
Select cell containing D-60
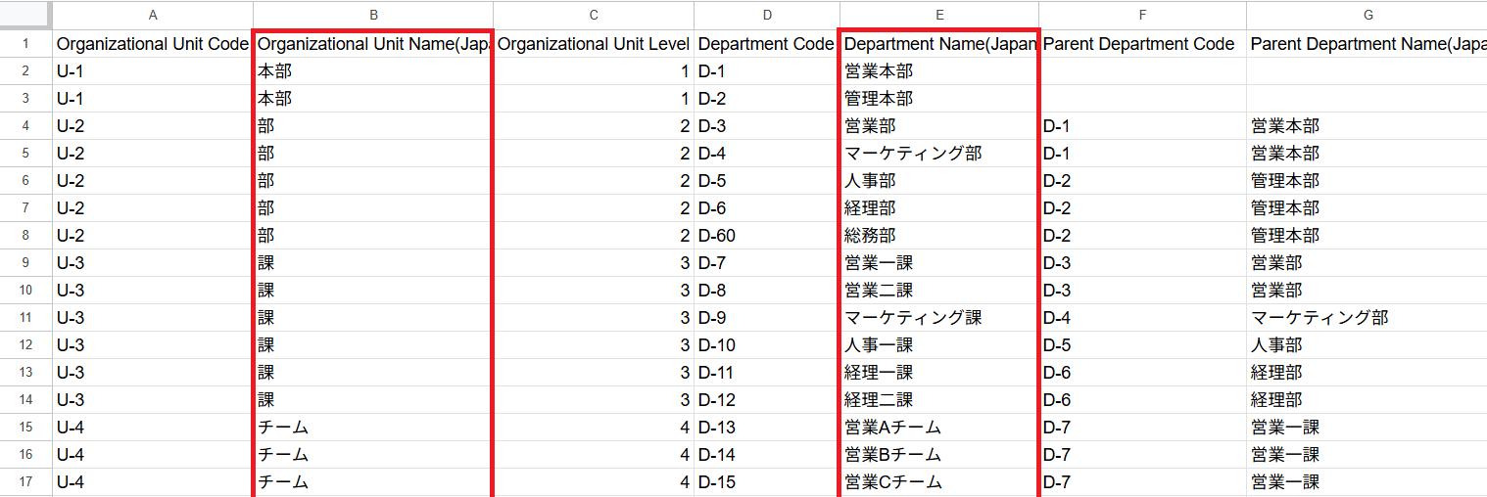(x=767, y=236)
